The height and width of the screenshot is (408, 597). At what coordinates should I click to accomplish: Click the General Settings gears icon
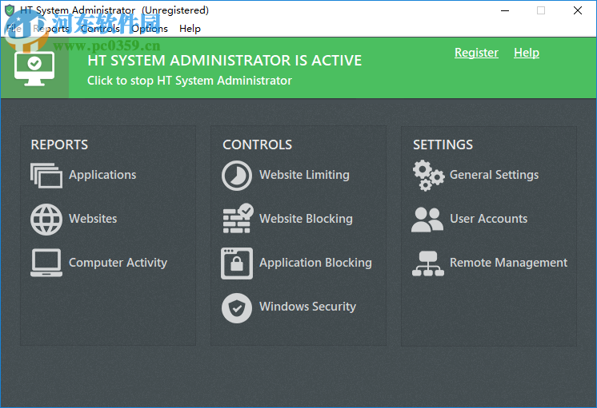pyautogui.click(x=428, y=176)
